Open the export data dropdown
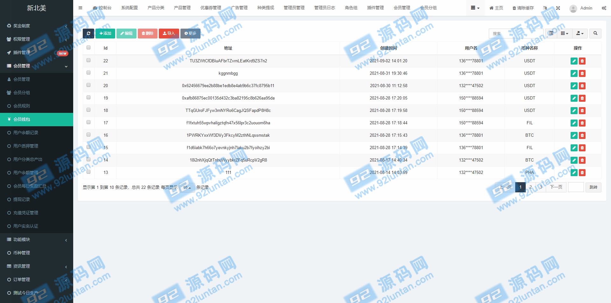The image size is (611, 303). 580,33
